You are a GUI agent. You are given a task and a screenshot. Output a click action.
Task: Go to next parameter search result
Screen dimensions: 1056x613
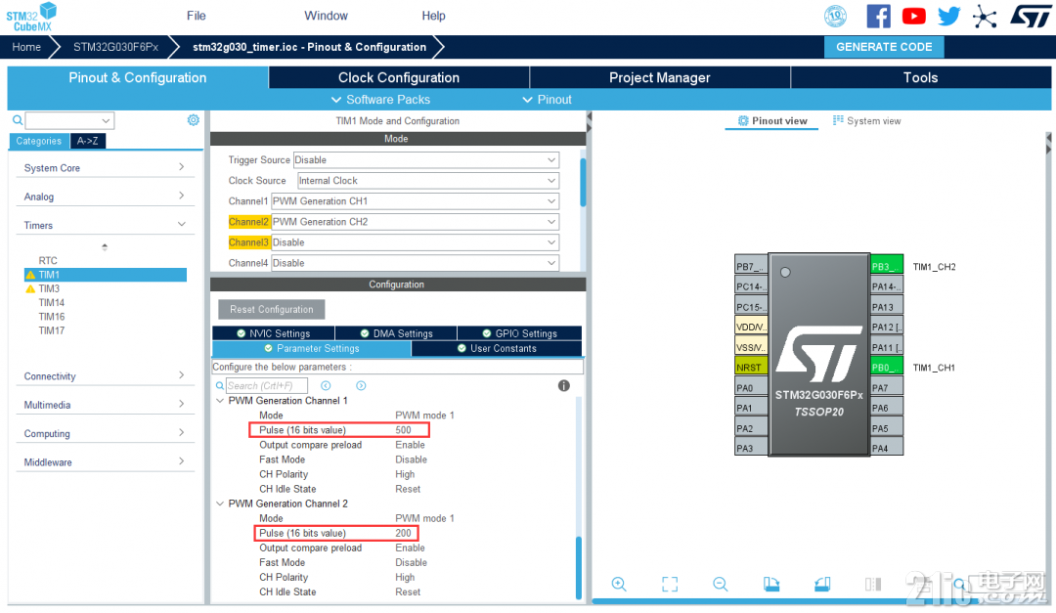pos(361,386)
